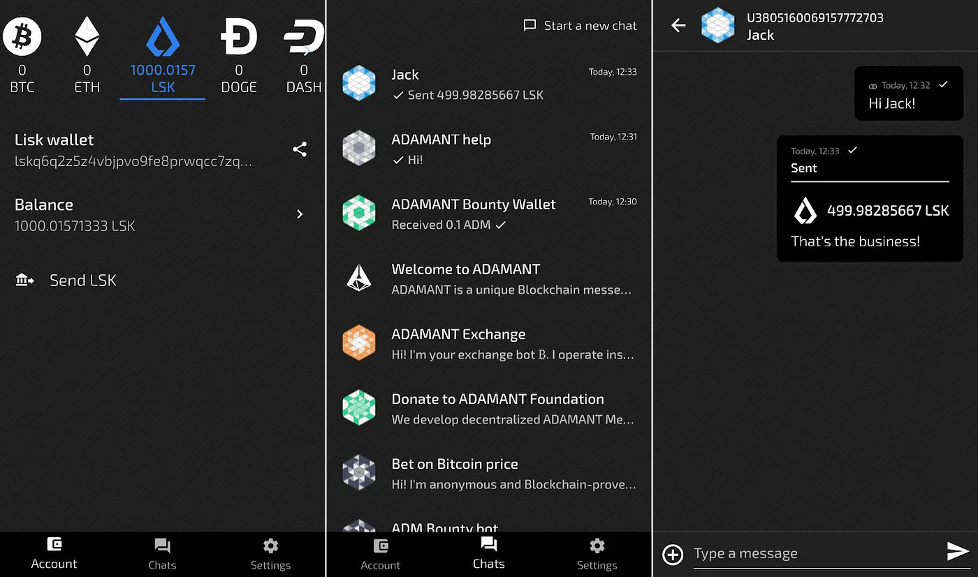Click the plus attach icon
Screen dimensions: 978x577
point(673,554)
